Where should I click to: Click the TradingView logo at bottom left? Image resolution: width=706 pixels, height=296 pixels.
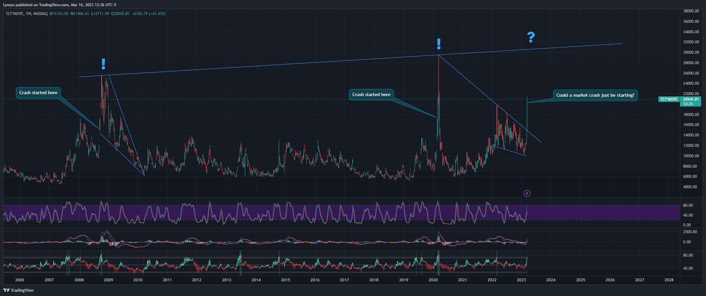(x=19, y=290)
